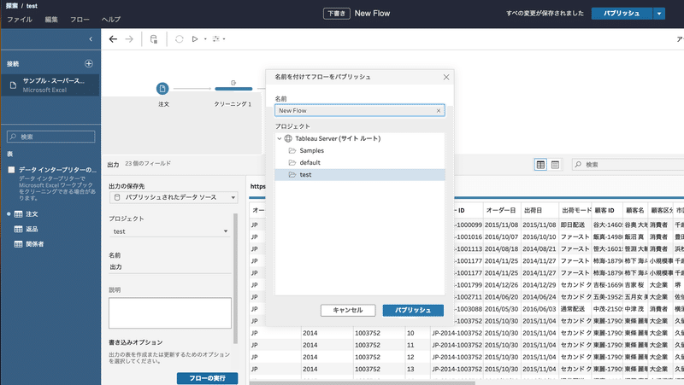
Task: Open 編集 menu
Action: [51, 20]
